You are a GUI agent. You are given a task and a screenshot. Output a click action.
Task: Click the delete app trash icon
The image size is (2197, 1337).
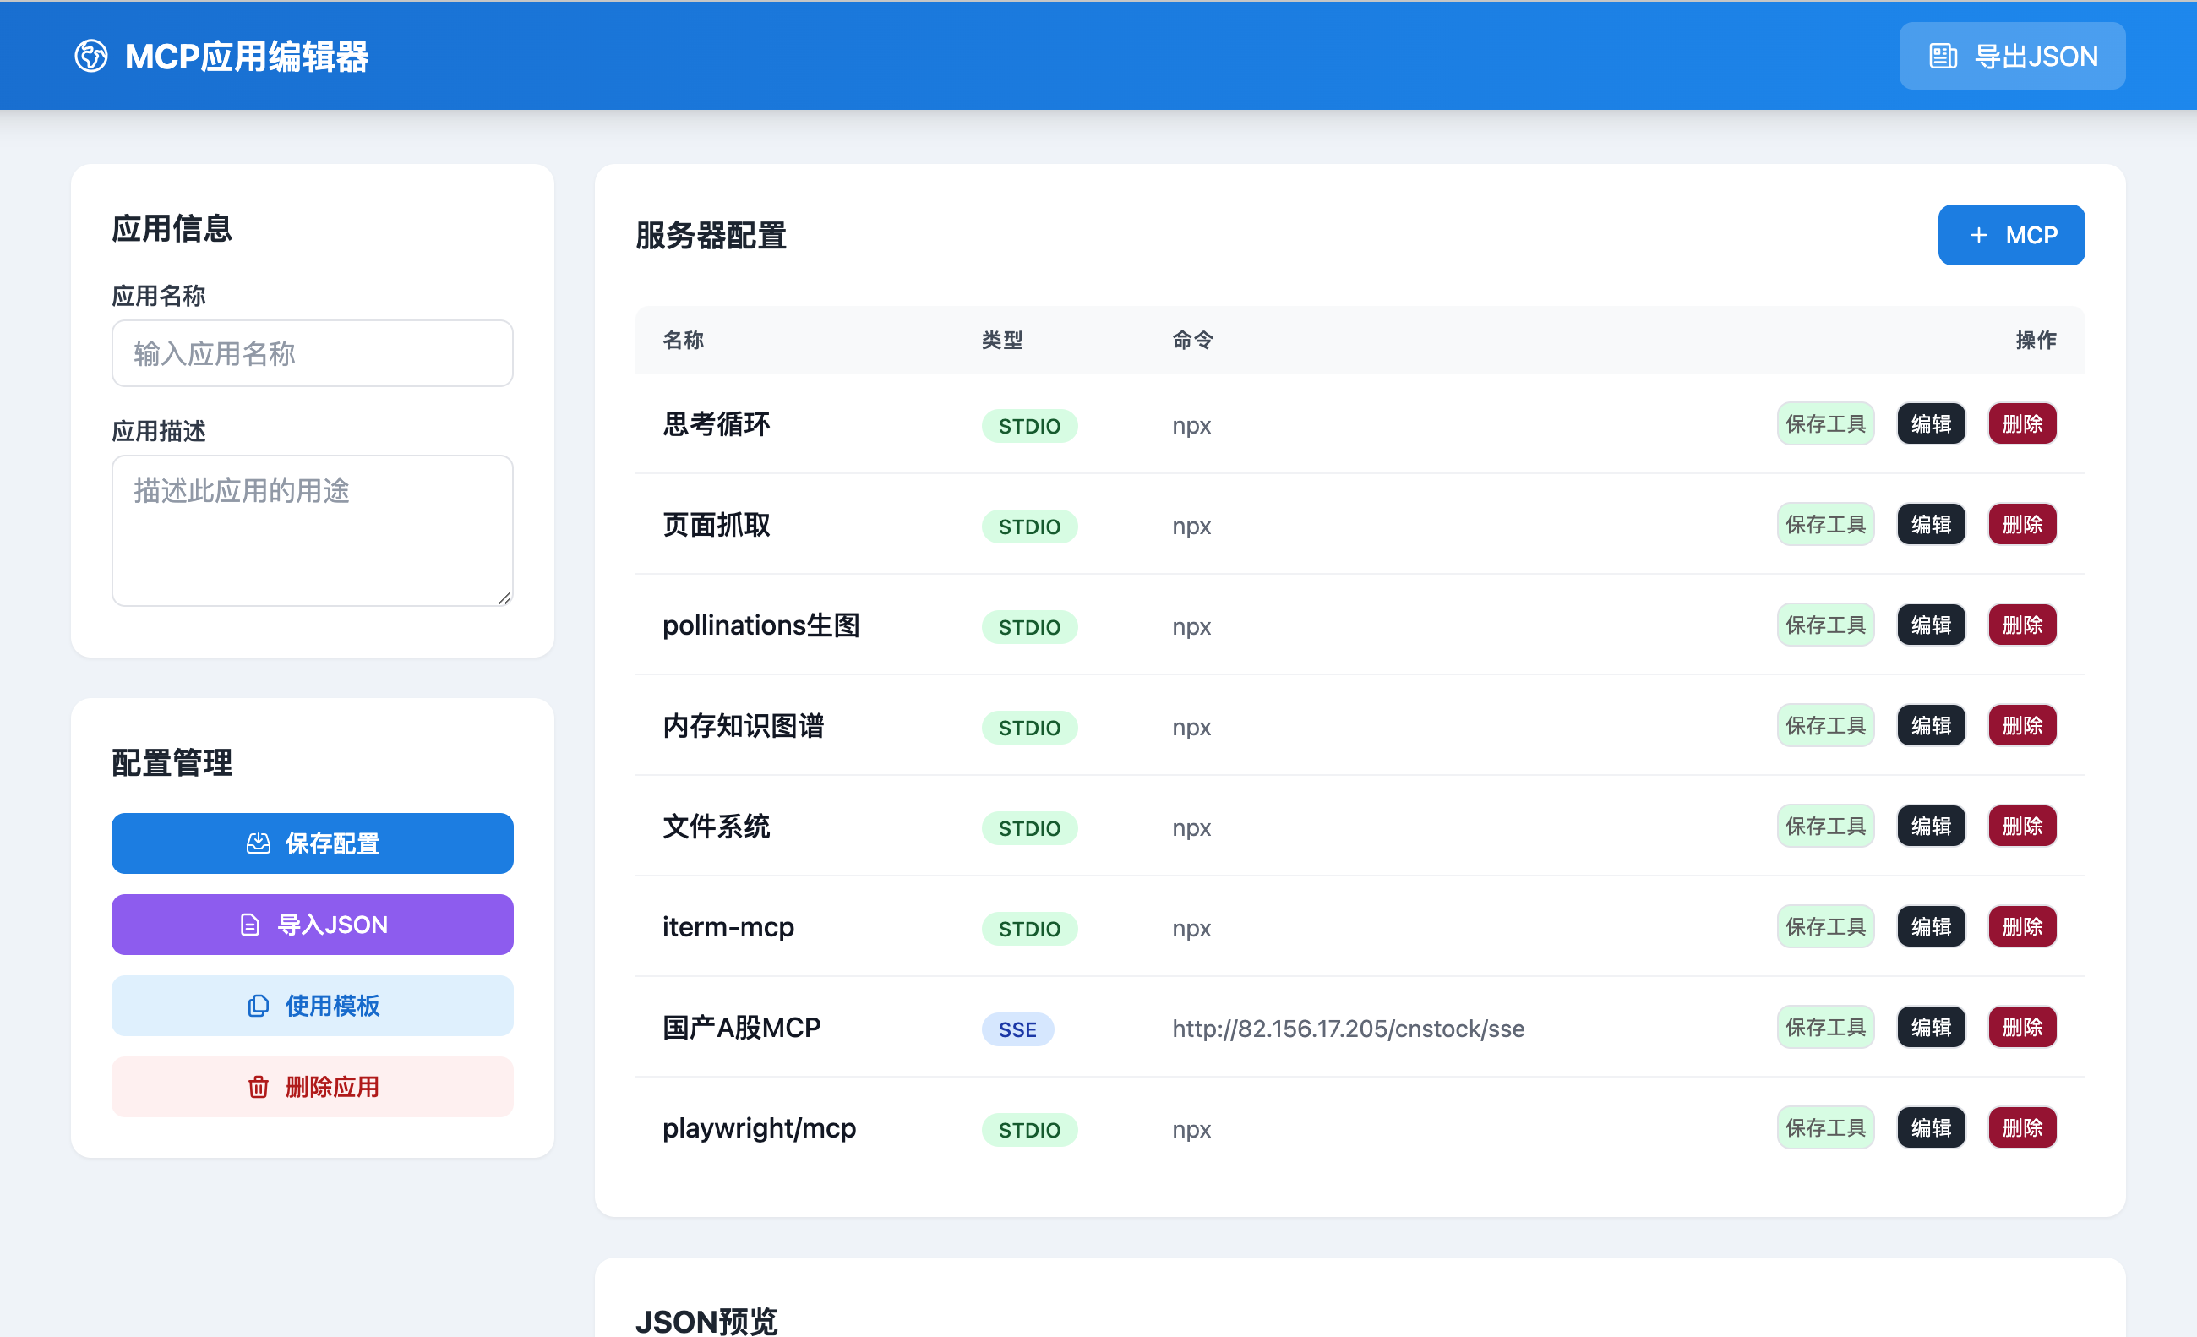coord(258,1087)
